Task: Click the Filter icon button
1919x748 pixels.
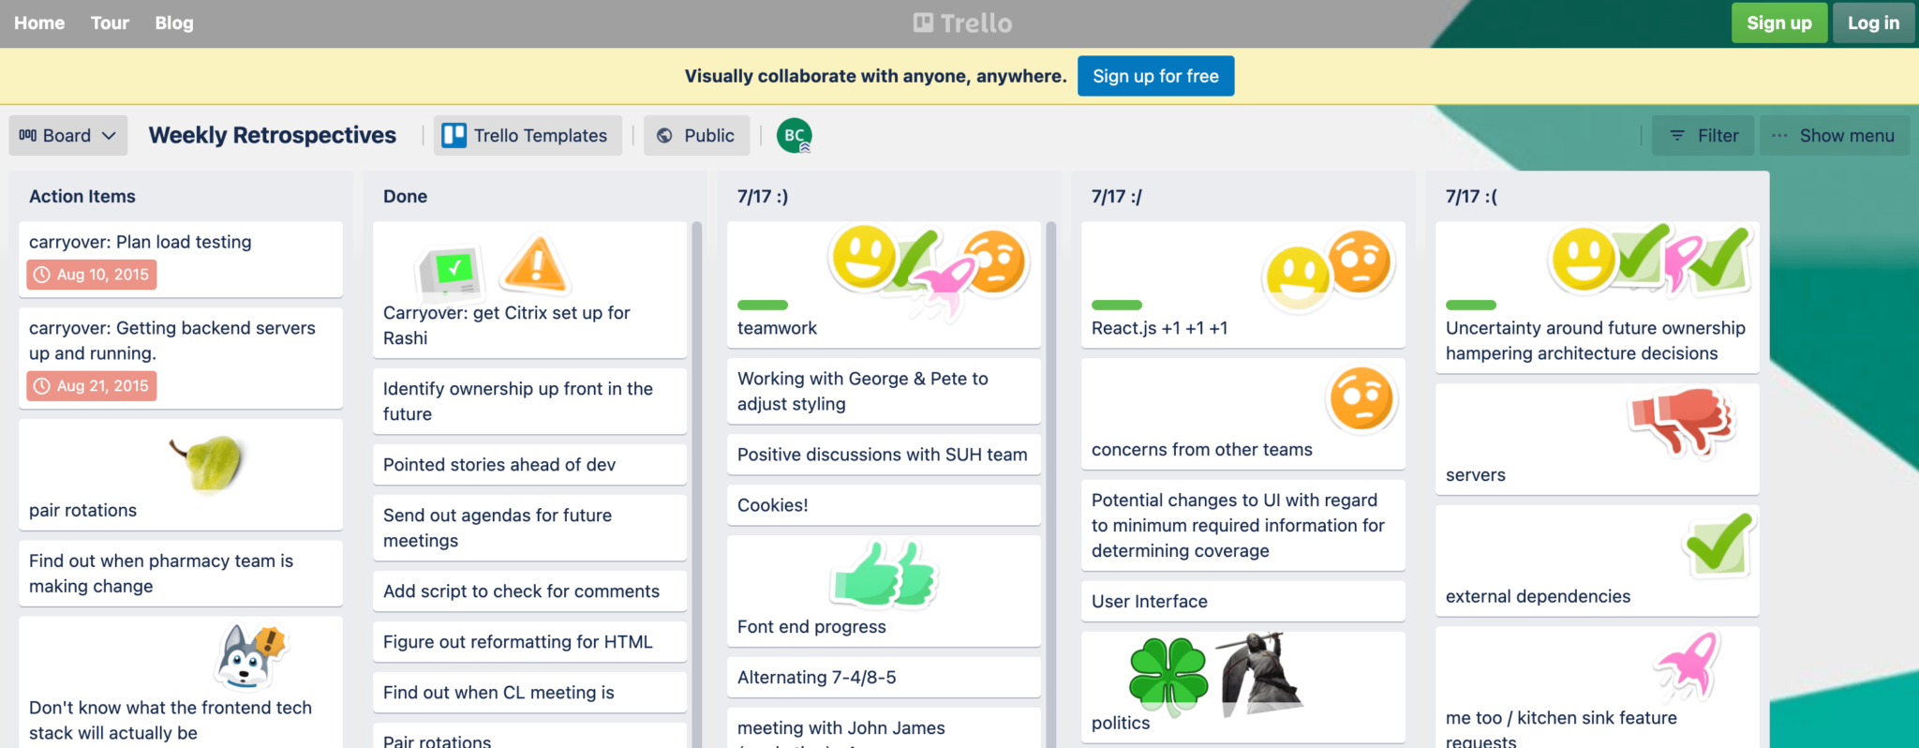Action: coord(1677,136)
